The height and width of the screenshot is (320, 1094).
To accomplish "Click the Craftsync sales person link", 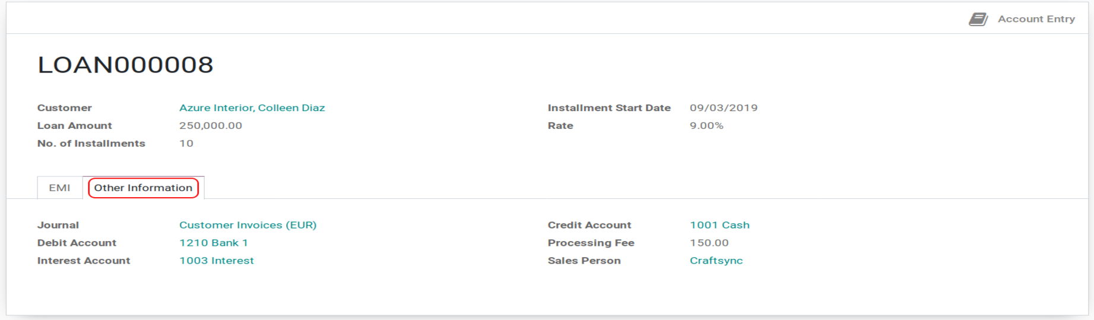I will coord(715,261).
